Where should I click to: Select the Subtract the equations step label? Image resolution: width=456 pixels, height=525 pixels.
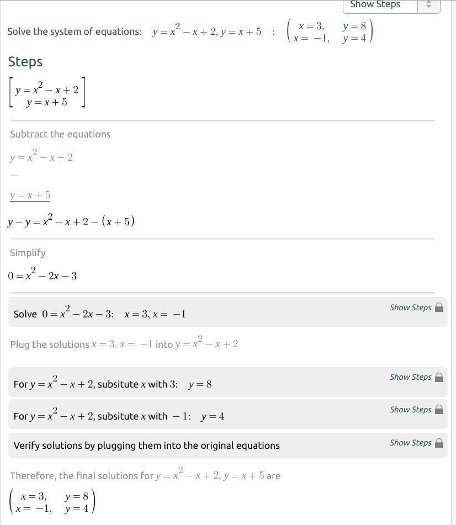coord(60,134)
